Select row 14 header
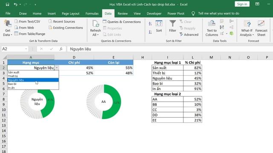This screenshot has width=273, height=153. tap(4, 130)
